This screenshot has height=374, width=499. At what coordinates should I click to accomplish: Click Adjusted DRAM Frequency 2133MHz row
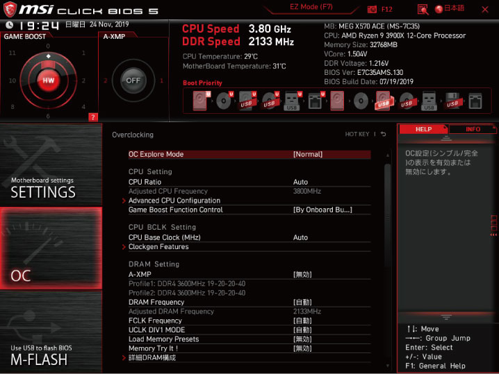[x=250, y=312]
